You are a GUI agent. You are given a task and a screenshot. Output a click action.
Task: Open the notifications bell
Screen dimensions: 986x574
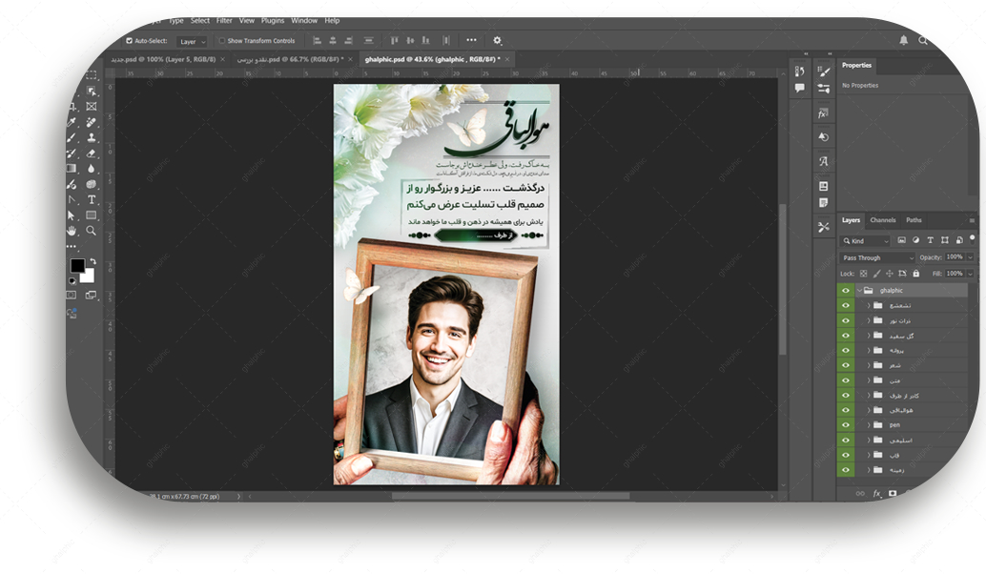pos(903,40)
